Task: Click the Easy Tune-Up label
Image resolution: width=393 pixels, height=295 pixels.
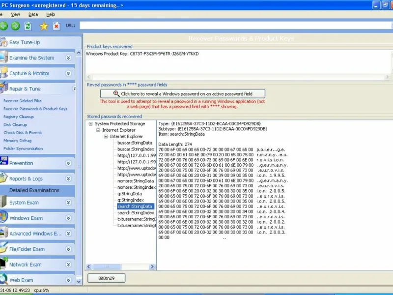Action: (25, 42)
